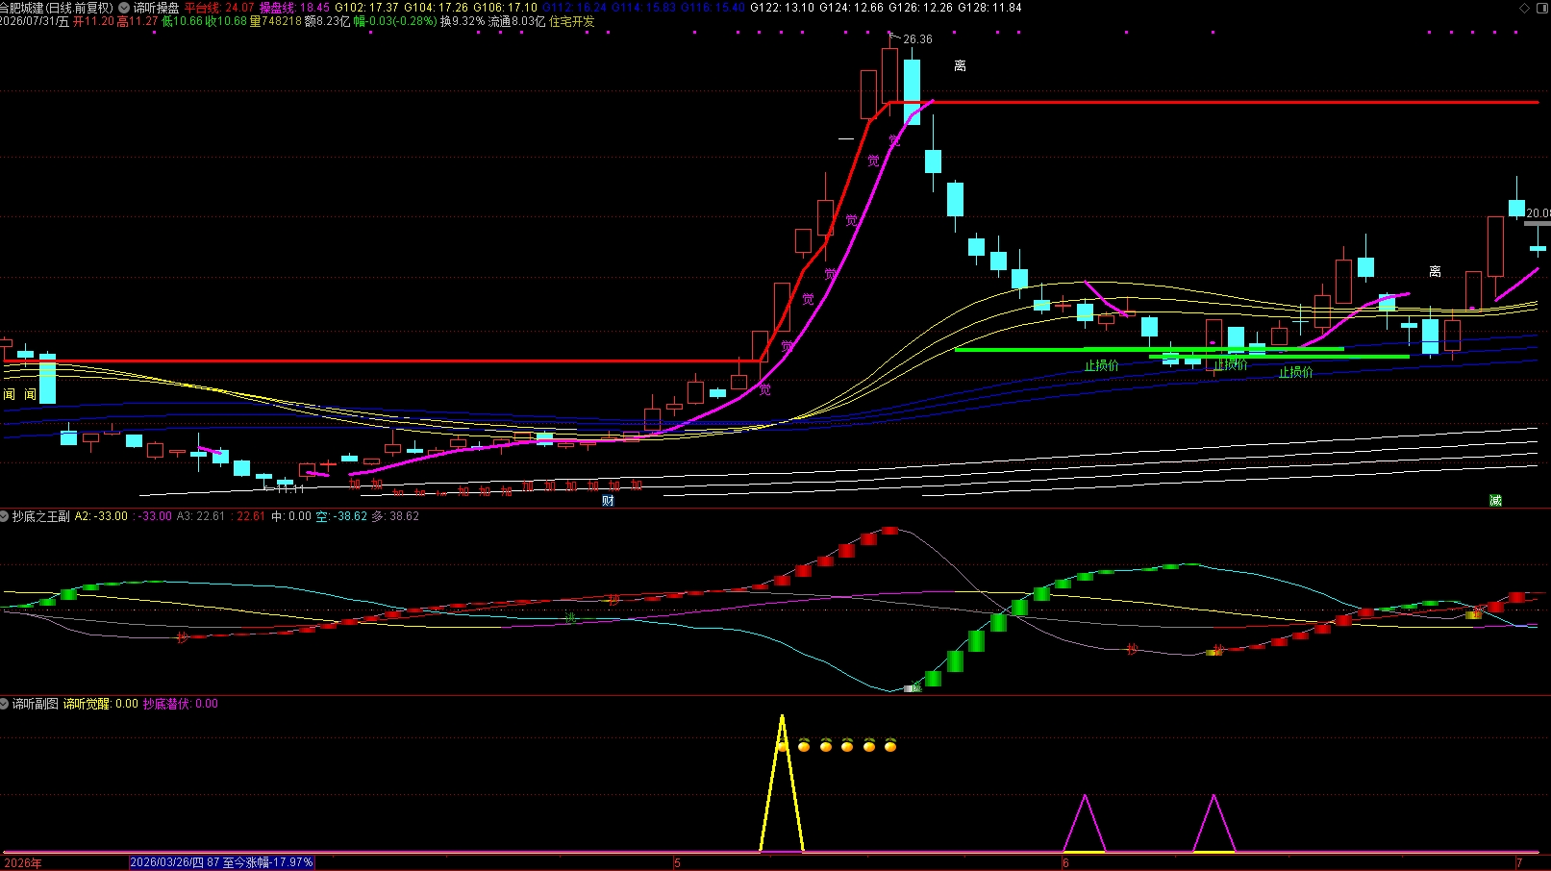Screen dimensions: 1551x871
Task: Click the 抄底之王副 indicator name
Action: (x=40, y=516)
